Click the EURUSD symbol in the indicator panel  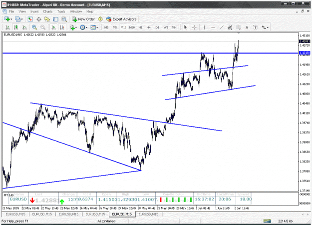(18, 199)
